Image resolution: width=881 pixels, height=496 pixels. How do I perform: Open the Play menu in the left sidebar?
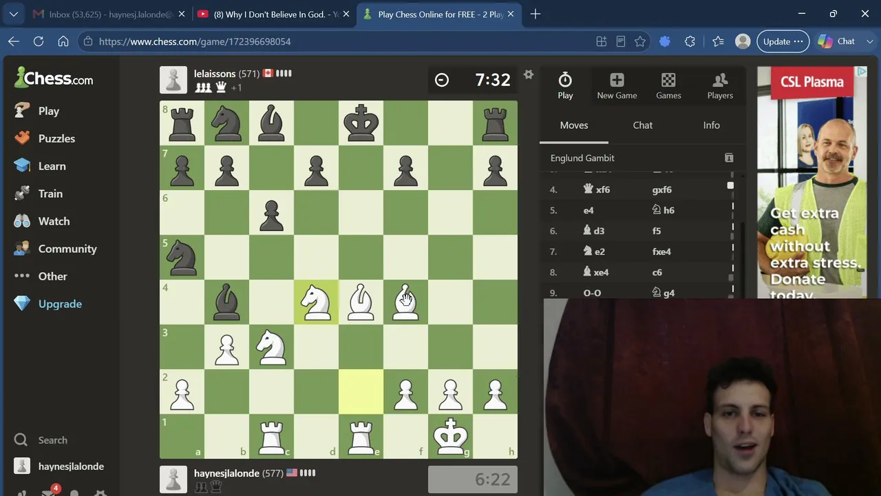37,111
